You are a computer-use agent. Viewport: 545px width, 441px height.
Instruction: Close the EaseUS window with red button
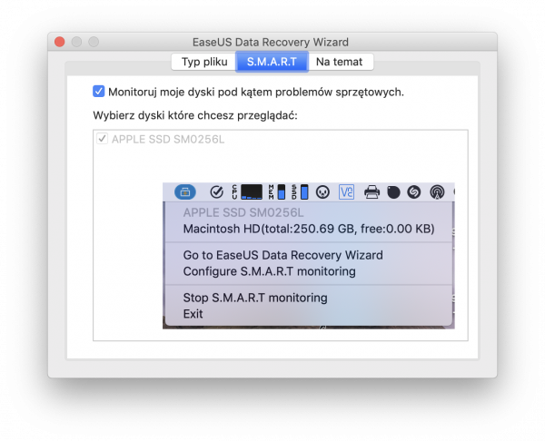coord(60,42)
